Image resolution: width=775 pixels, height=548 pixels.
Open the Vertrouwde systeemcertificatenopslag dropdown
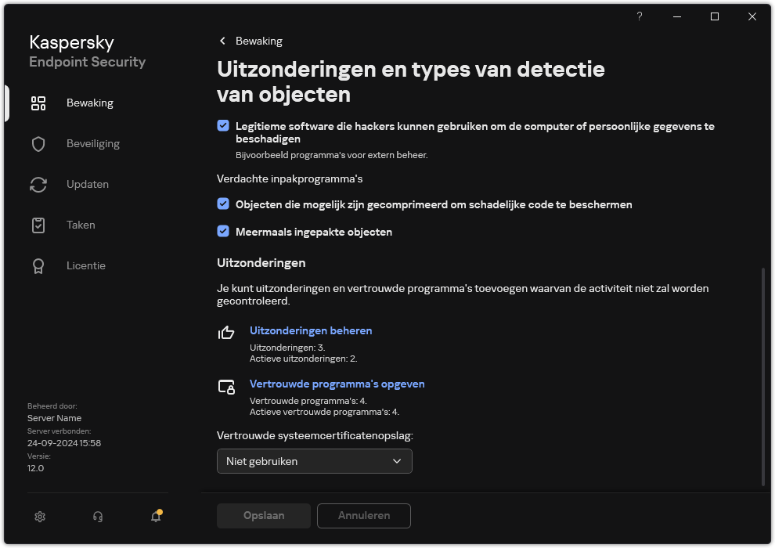[x=314, y=461]
